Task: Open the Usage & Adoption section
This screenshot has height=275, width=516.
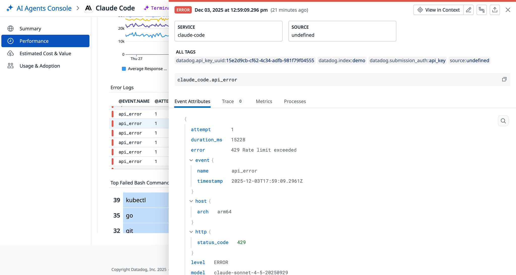Action: click(40, 66)
